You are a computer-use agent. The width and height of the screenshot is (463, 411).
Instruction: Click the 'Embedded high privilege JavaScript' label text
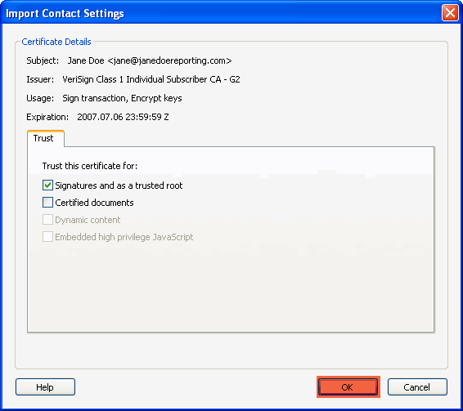[x=124, y=237]
